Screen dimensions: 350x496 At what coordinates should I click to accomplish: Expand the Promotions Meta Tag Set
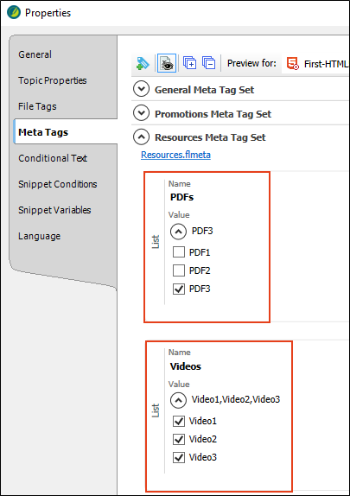coord(141,113)
